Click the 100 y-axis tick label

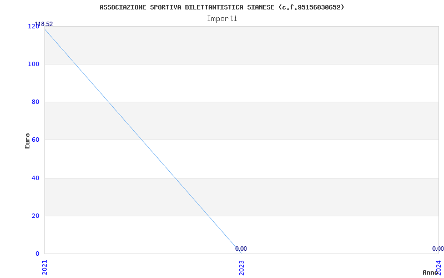[33, 64]
